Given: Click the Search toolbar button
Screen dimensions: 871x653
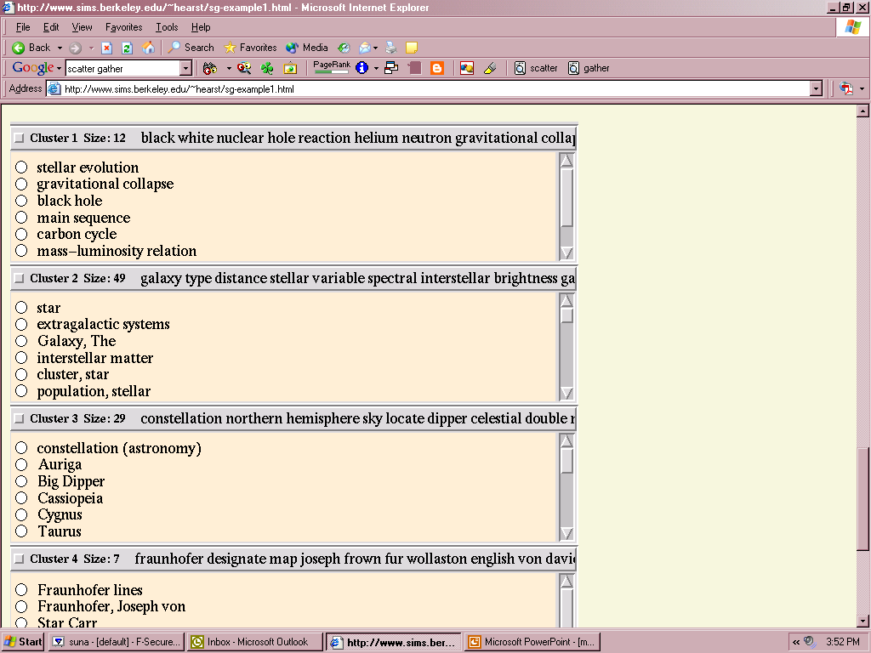Looking at the screenshot, I should [x=191, y=48].
